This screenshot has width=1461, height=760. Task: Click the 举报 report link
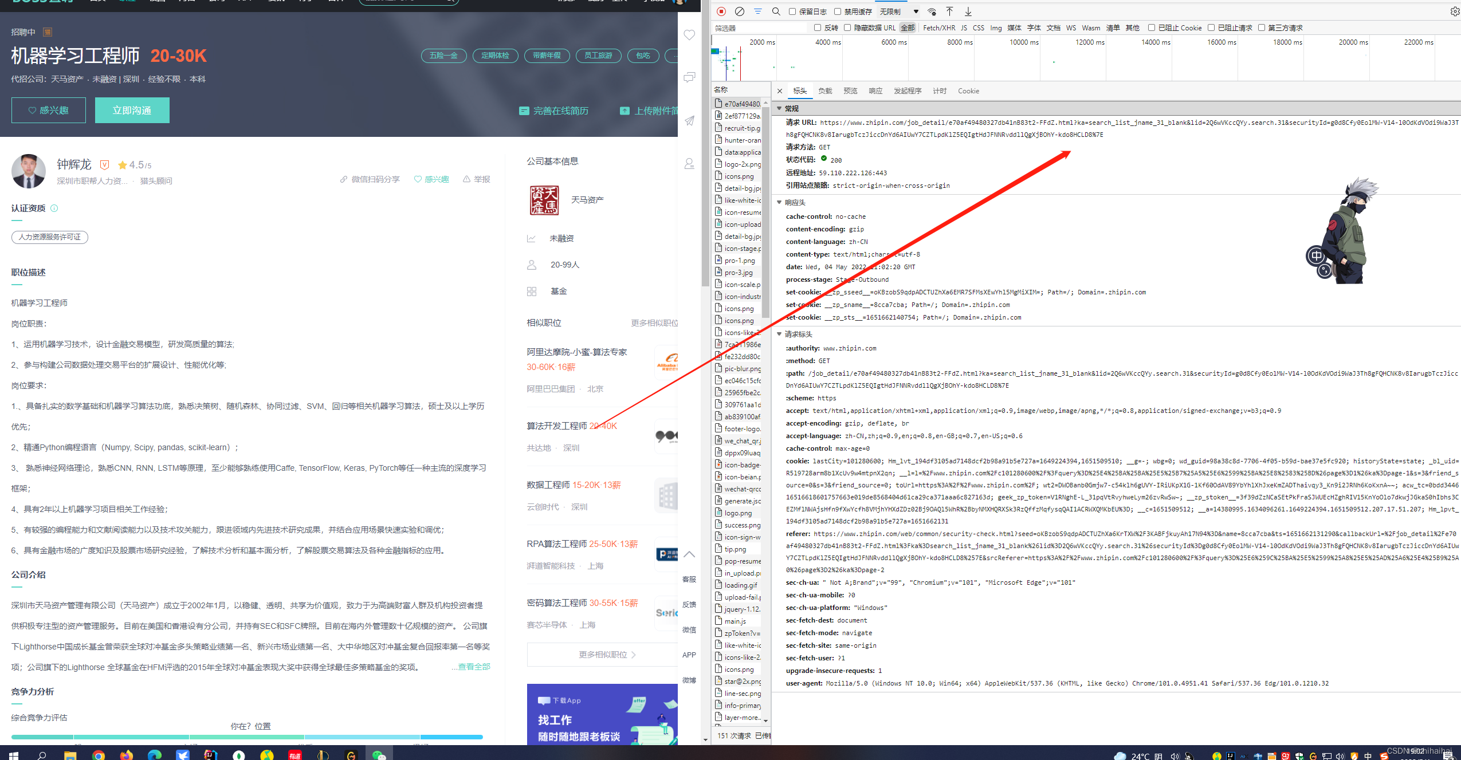pyautogui.click(x=477, y=179)
